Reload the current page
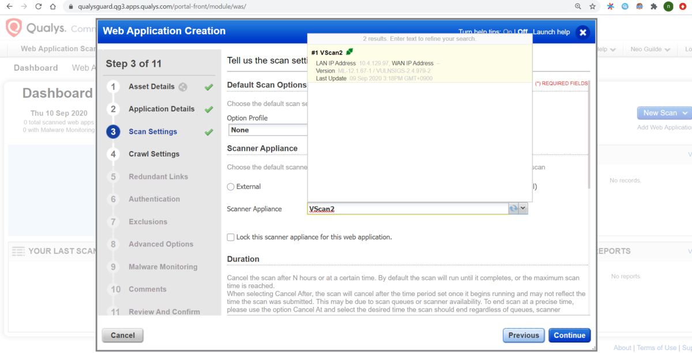This screenshot has width=692, height=353. 38,7
